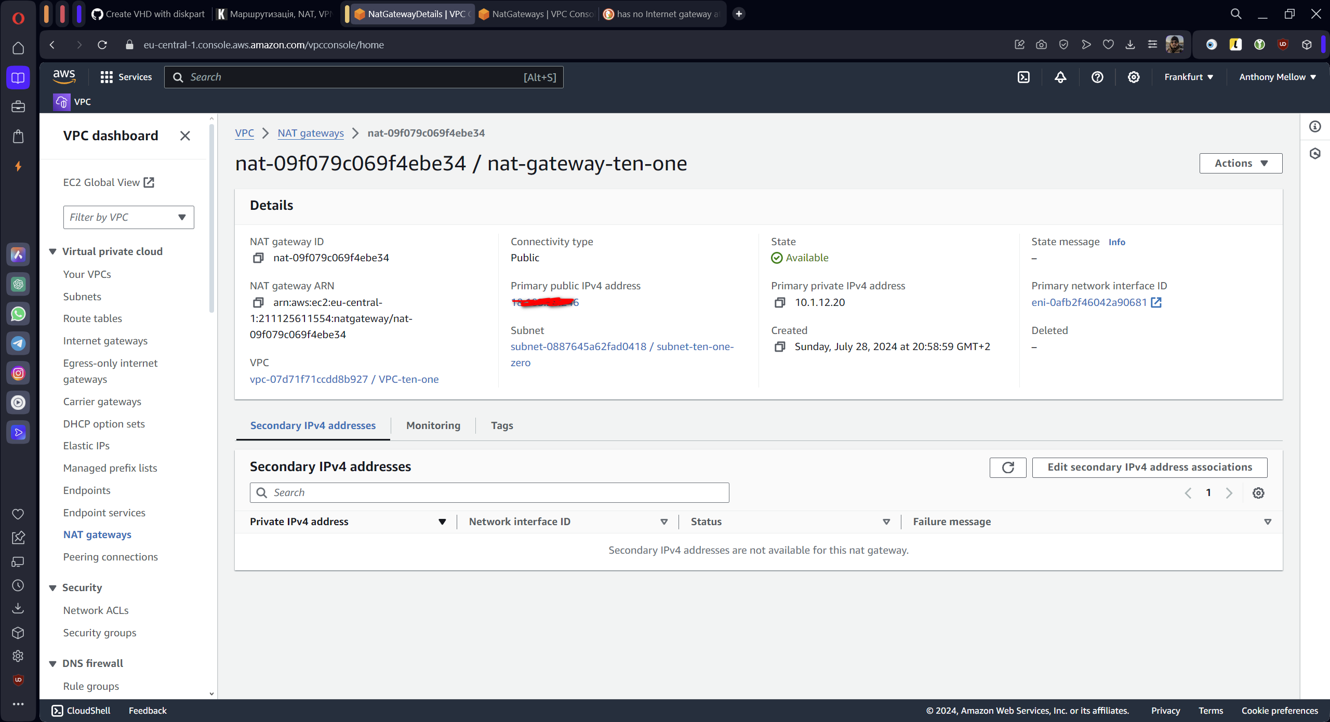Click the secondary IPv4 search field

(489, 492)
